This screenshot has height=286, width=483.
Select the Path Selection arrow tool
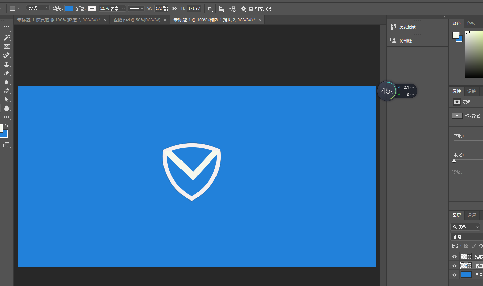[x=6, y=99]
